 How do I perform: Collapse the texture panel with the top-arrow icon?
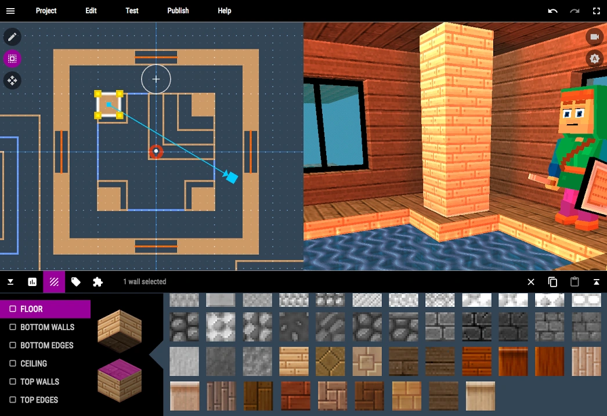pyautogui.click(x=597, y=282)
